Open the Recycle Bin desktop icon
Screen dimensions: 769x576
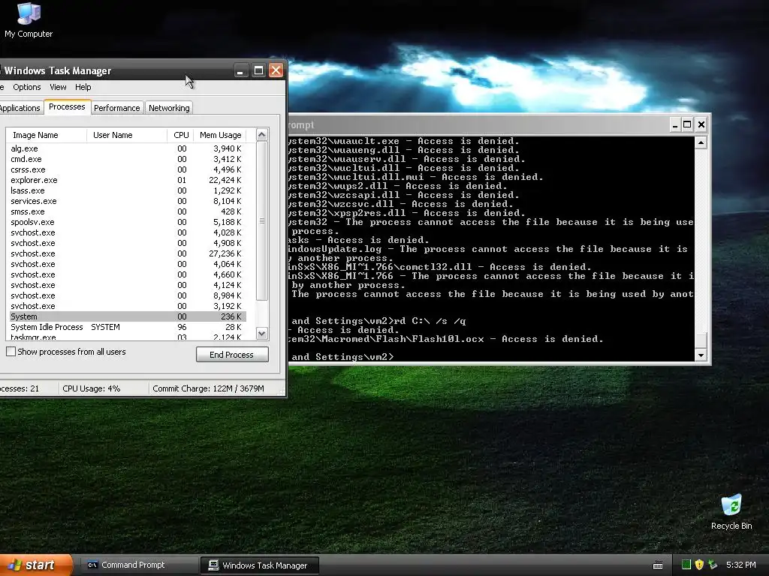point(731,512)
